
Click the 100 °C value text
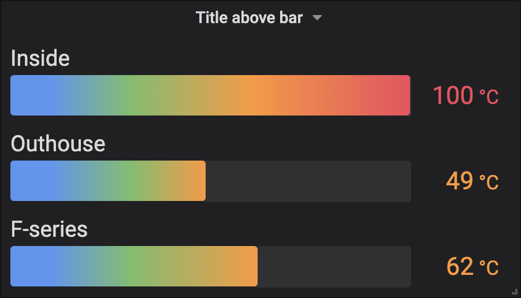(466, 96)
